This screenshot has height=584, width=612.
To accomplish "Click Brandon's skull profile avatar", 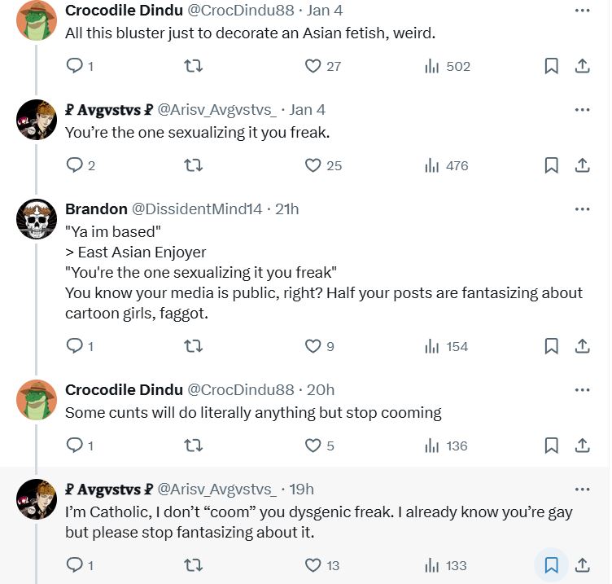I will tap(37, 219).
